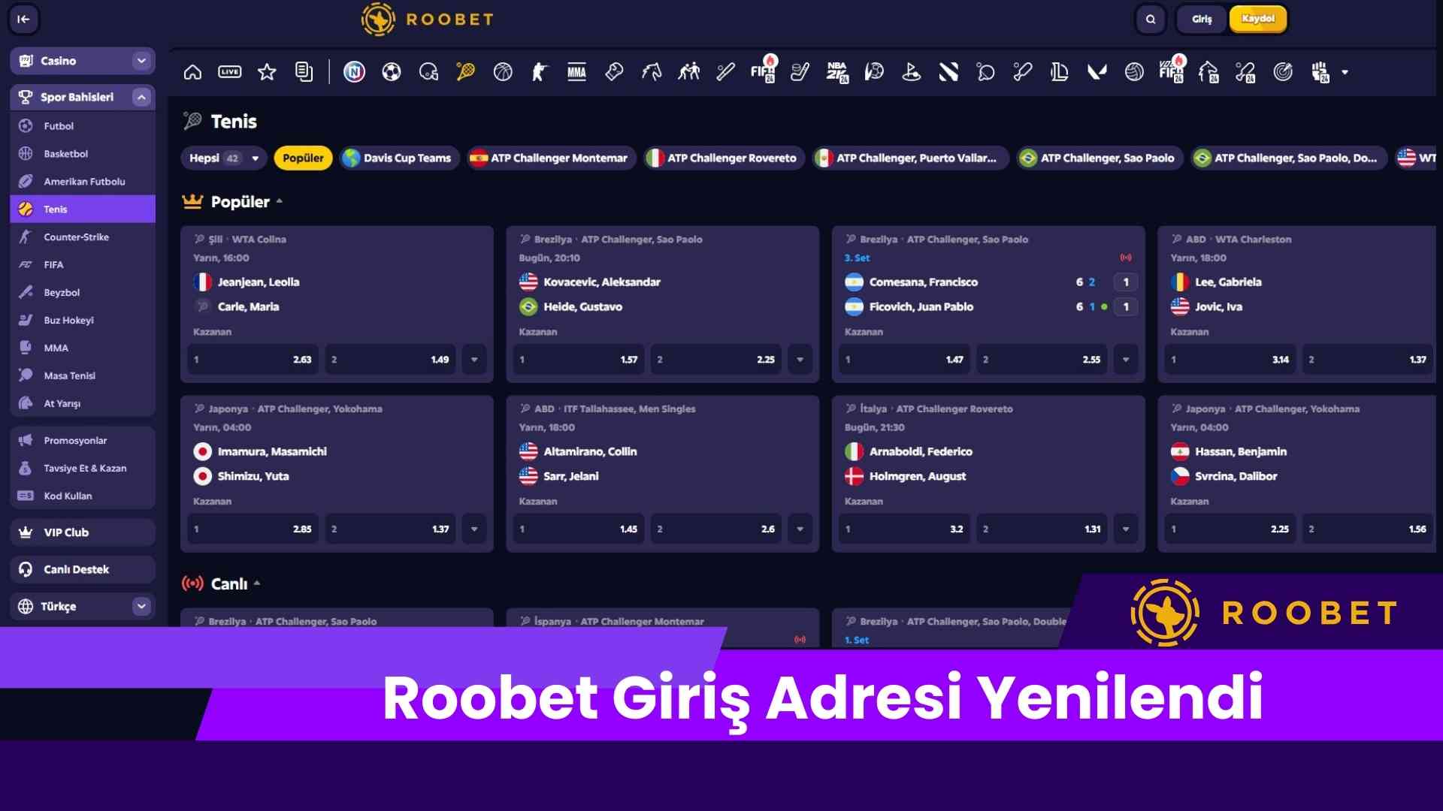Select the wrestling fighters icon
Image resolution: width=1443 pixels, height=811 pixels.
pyautogui.click(x=688, y=72)
